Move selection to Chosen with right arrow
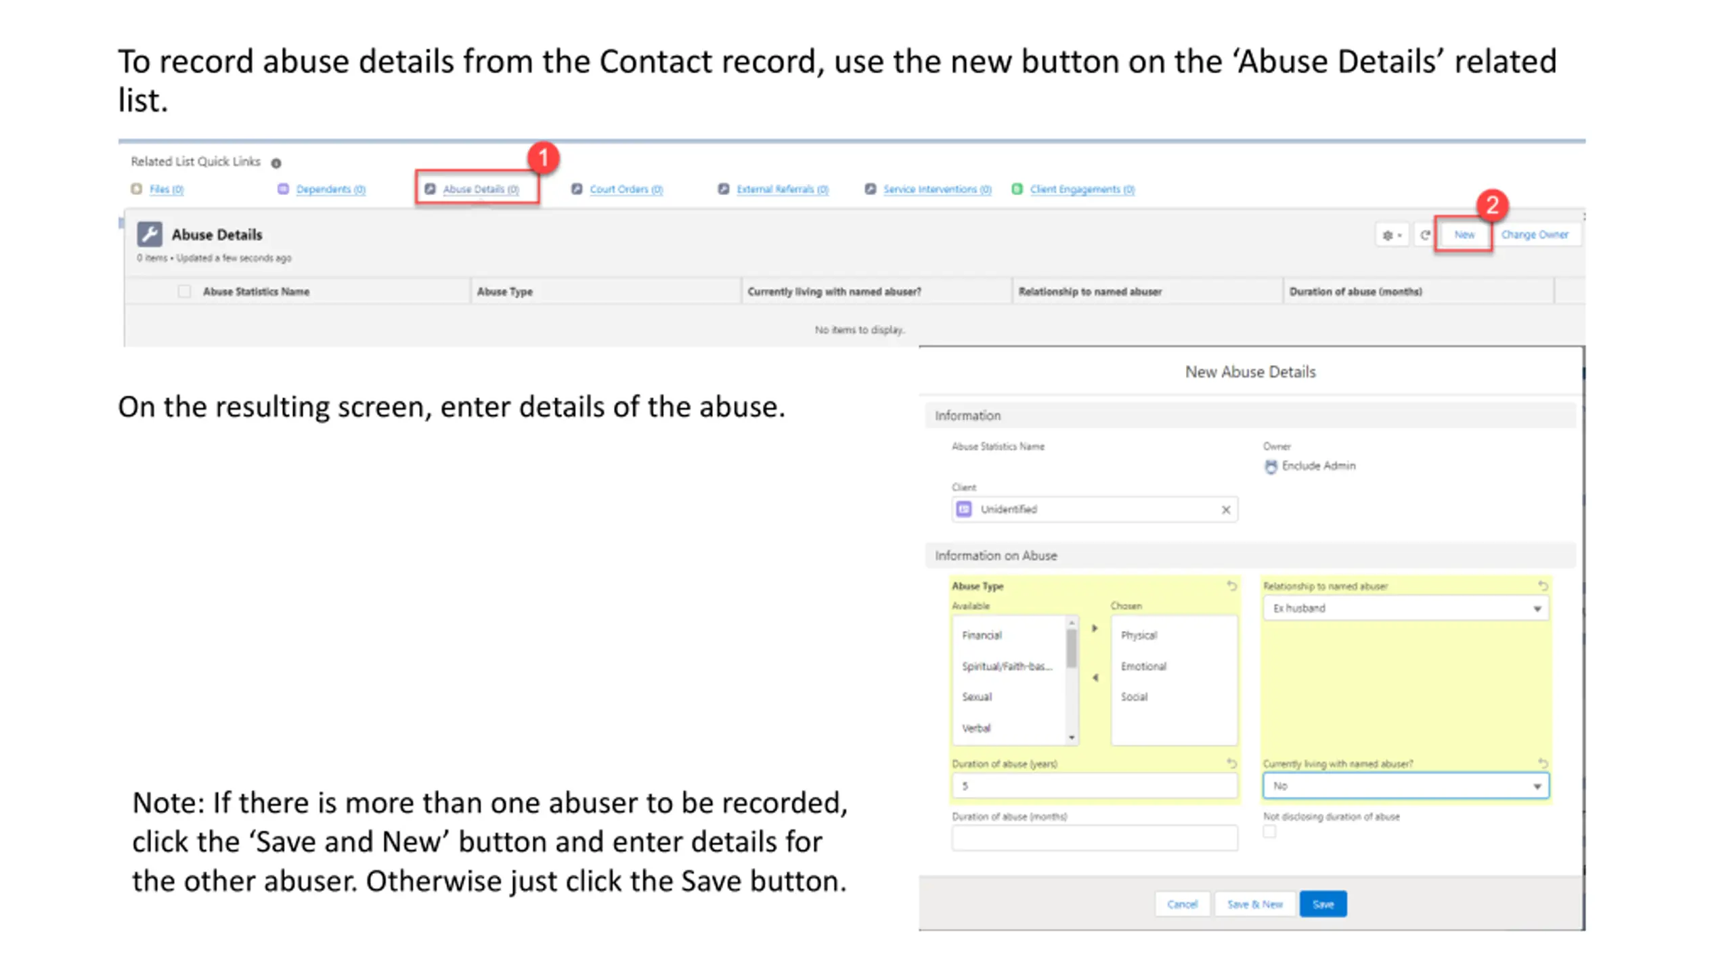This screenshot has width=1733, height=975. coord(1095,628)
